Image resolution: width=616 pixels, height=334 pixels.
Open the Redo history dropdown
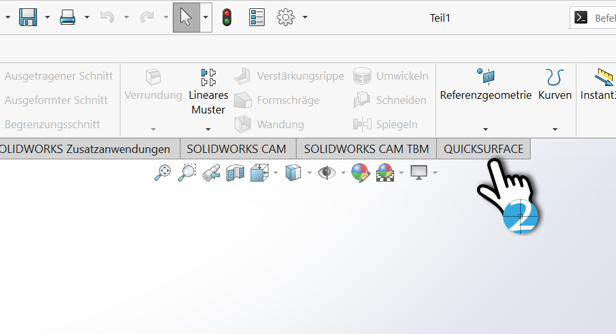point(166,17)
